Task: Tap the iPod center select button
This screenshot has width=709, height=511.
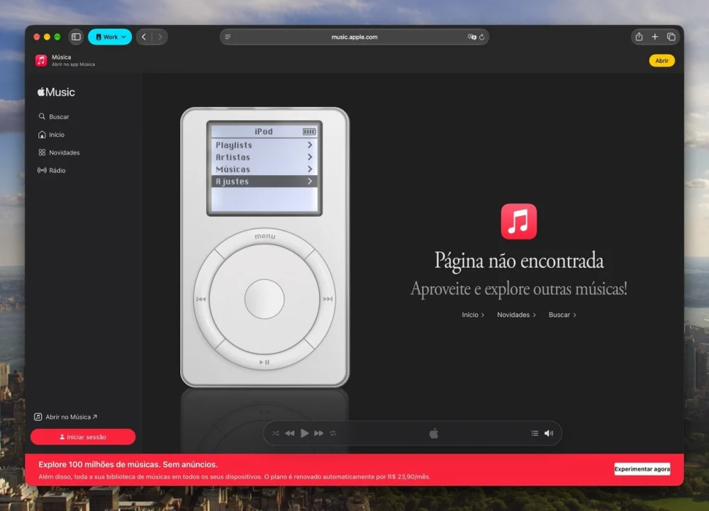Action: (x=264, y=299)
